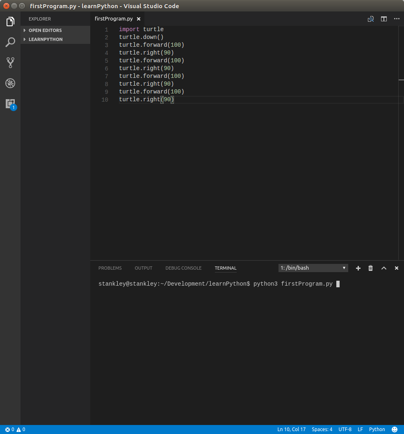This screenshot has width=404, height=434.
Task: Open the Search view in activity bar
Action: (x=10, y=42)
